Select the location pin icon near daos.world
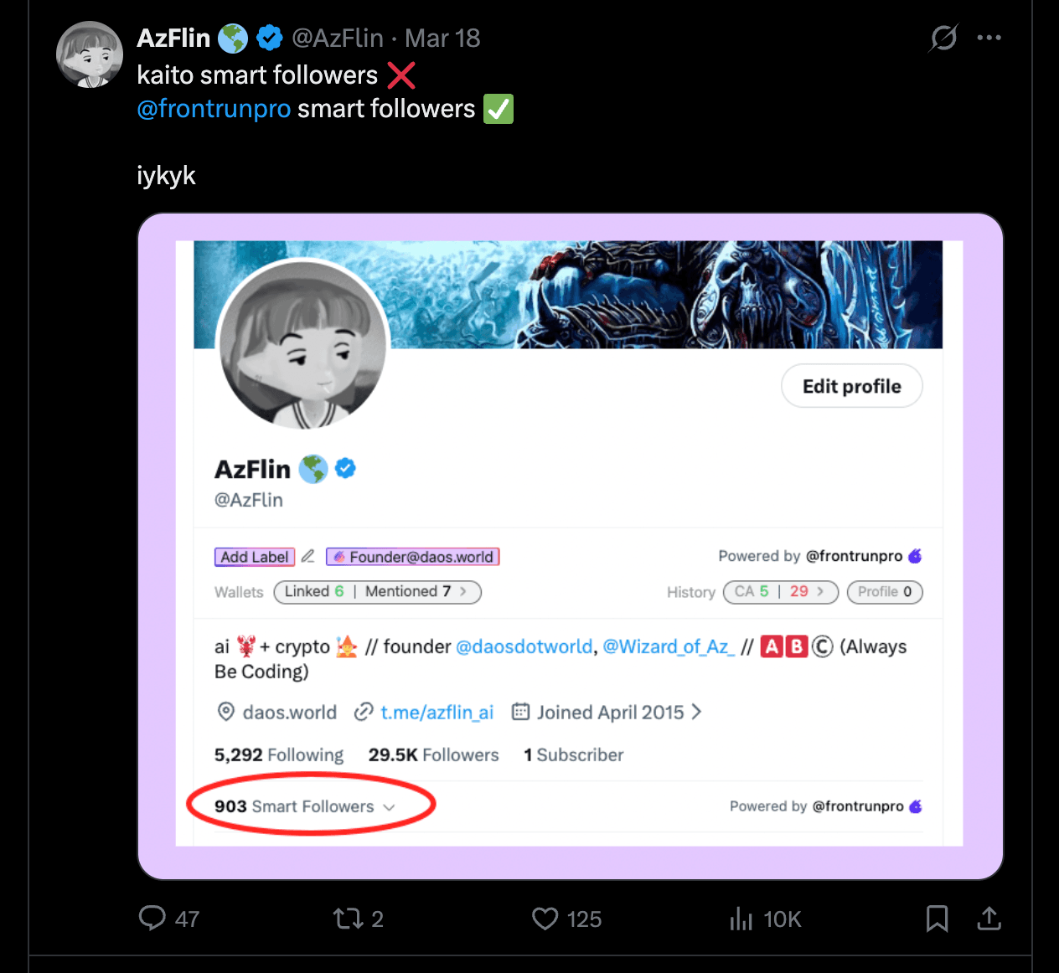 226,712
